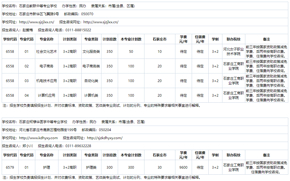The image size is (290, 181).
Task: Select phone number 0311-88815022
Action: tap(78, 30)
